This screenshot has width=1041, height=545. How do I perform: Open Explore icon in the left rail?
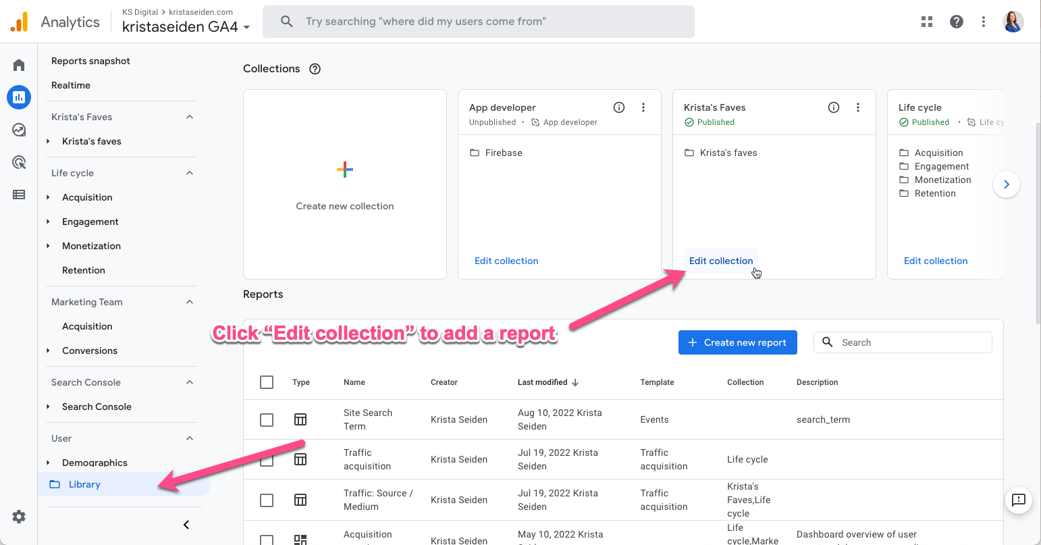19,130
